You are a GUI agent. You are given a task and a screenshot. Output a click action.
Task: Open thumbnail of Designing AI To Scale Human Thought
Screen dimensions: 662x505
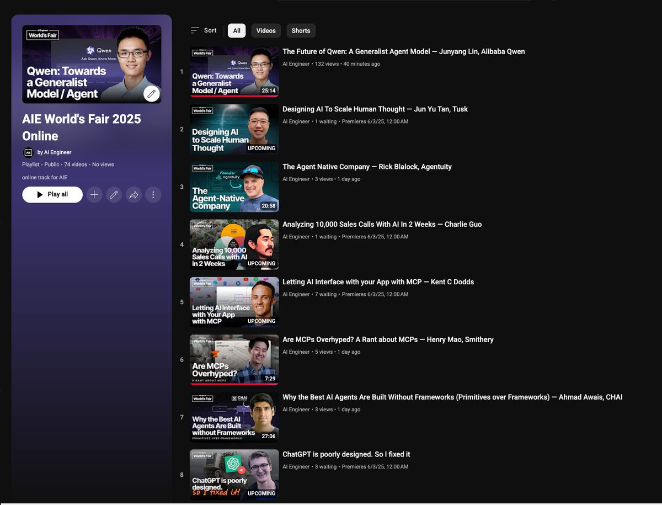pos(234,130)
